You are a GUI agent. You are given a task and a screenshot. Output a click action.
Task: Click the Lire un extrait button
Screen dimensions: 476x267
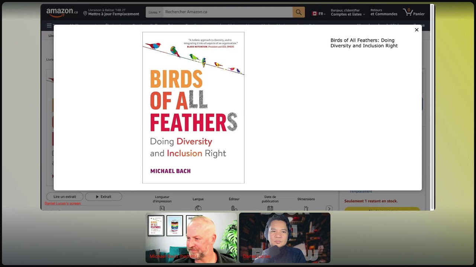65,197
